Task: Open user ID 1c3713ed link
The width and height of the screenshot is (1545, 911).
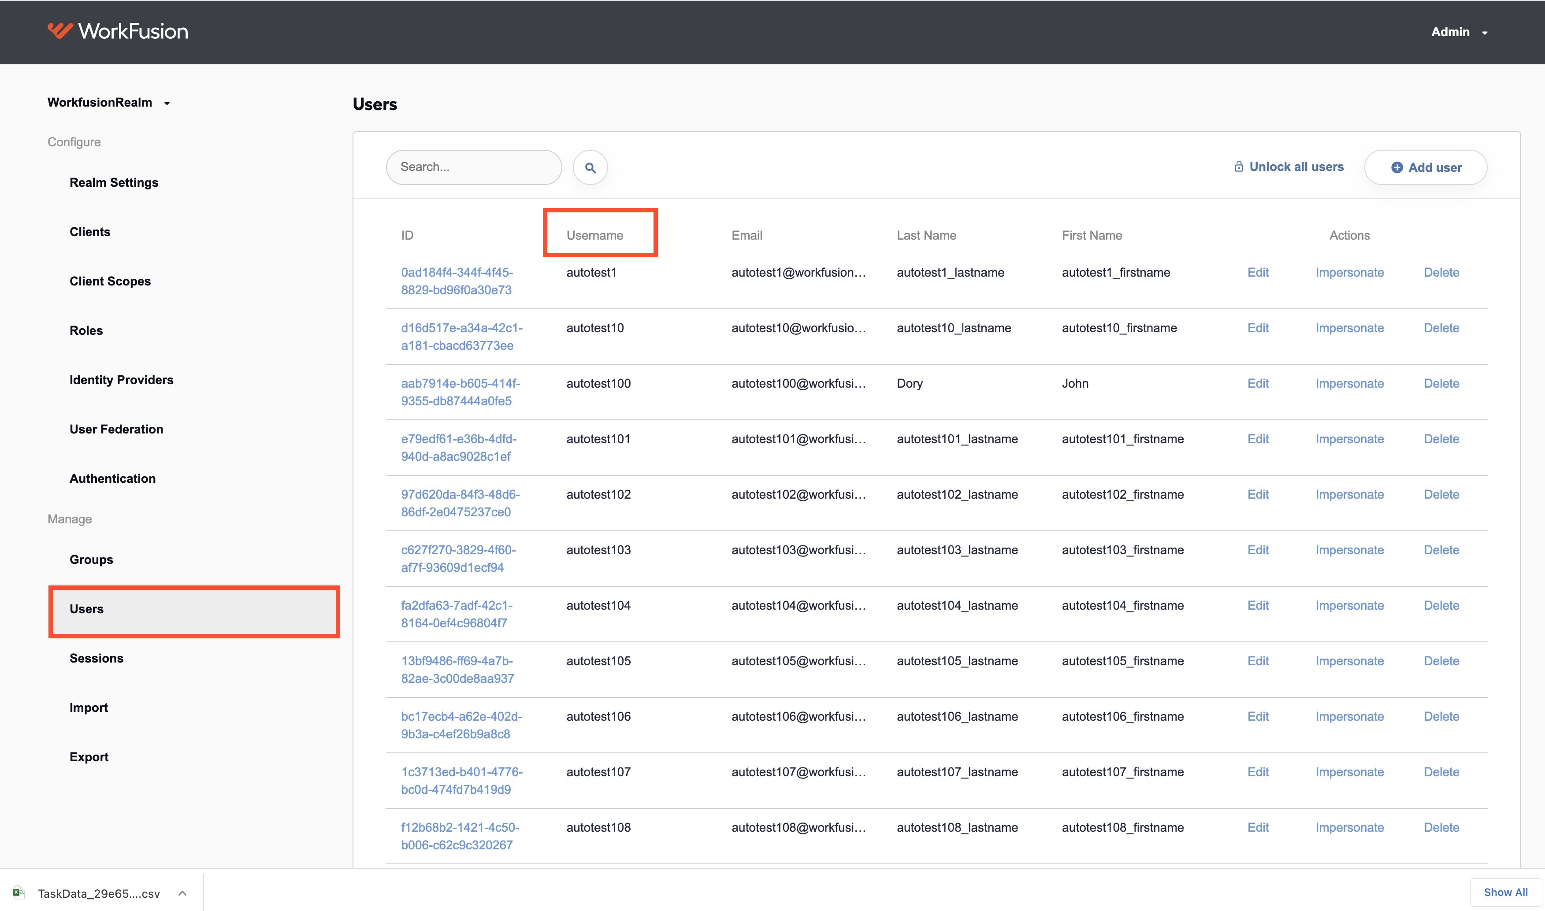Action: click(462, 780)
